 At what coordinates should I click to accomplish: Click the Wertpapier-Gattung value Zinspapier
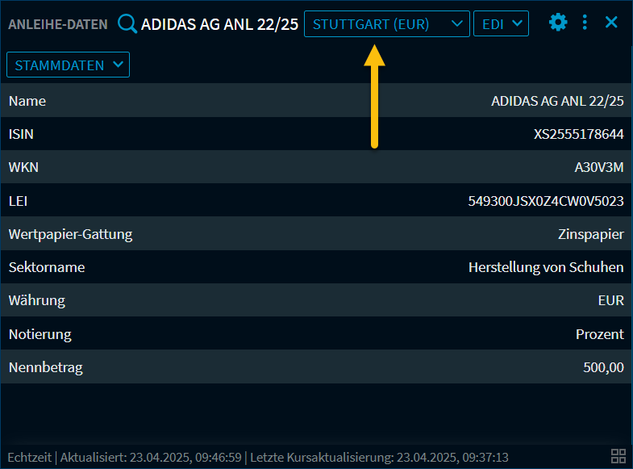590,234
